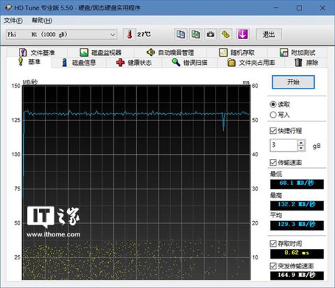The image size is (335, 288).
Task: Copy screenshot to clipboard icon
Action: click(195, 34)
